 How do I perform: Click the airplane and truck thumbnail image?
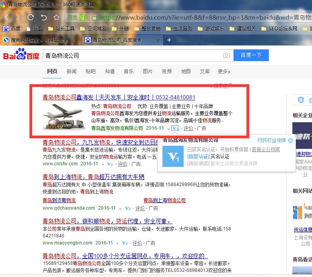[x=64, y=117]
